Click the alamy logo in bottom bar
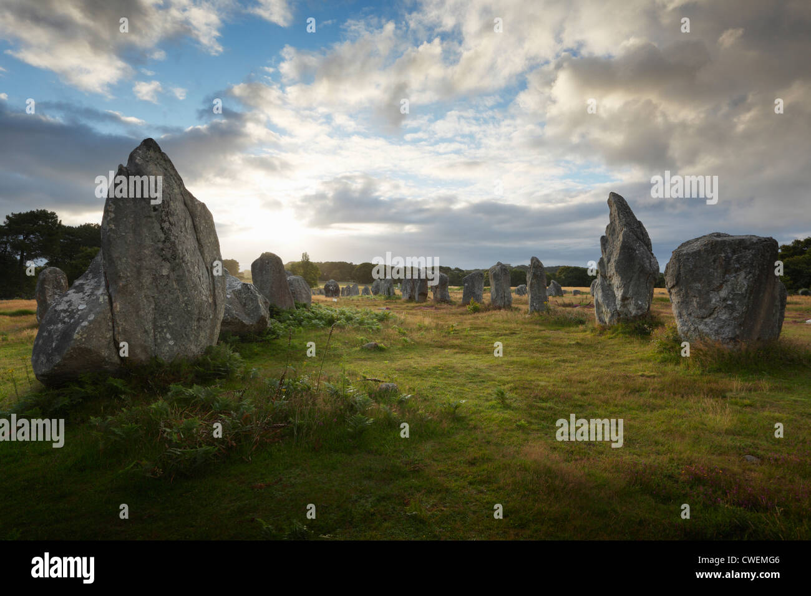Screen dimensions: 811x596 62,568
